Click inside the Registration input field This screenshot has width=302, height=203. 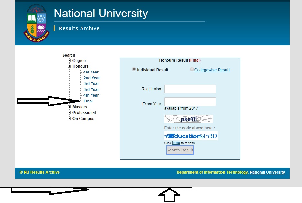pos(190,89)
